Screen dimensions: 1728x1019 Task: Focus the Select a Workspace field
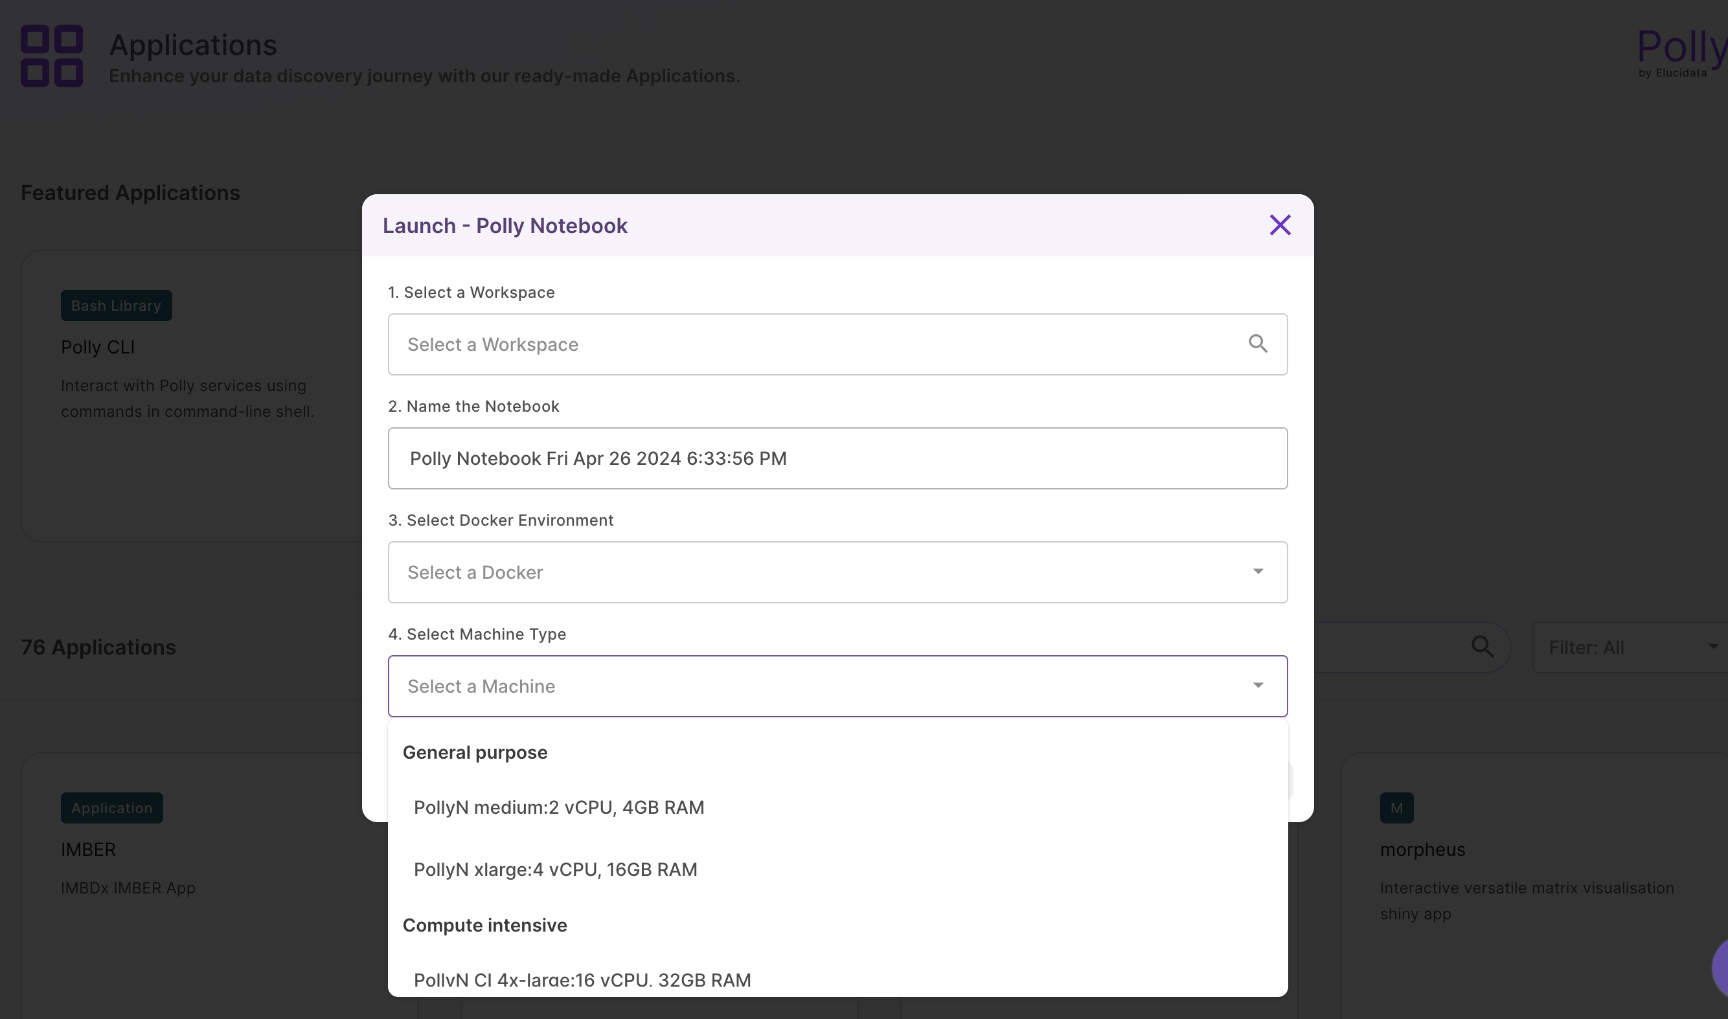point(837,344)
